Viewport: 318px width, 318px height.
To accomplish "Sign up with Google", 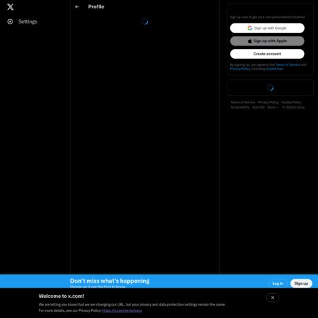I will (267, 28).
